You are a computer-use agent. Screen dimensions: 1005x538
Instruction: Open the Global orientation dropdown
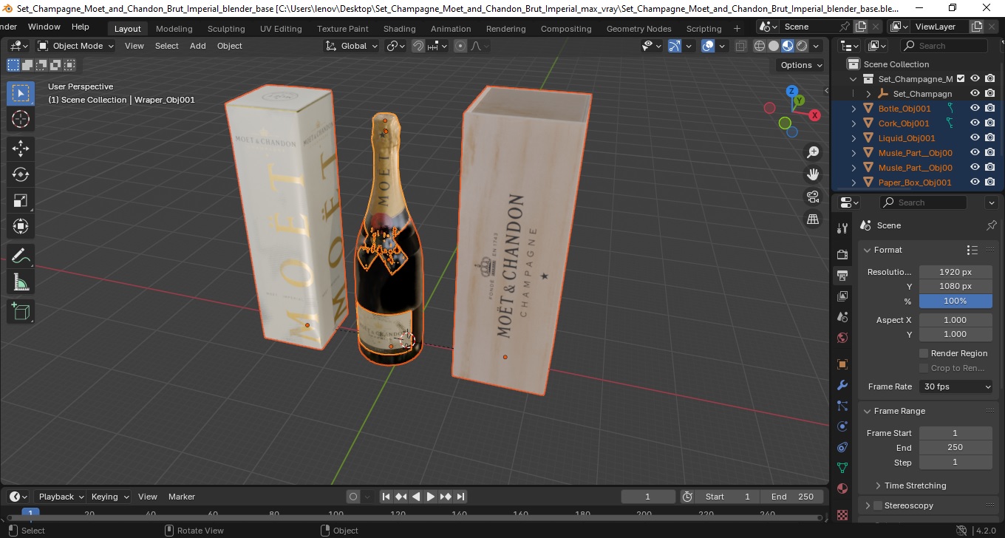coord(352,46)
